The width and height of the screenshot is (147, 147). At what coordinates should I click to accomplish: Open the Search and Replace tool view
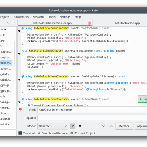tap(53, 133)
